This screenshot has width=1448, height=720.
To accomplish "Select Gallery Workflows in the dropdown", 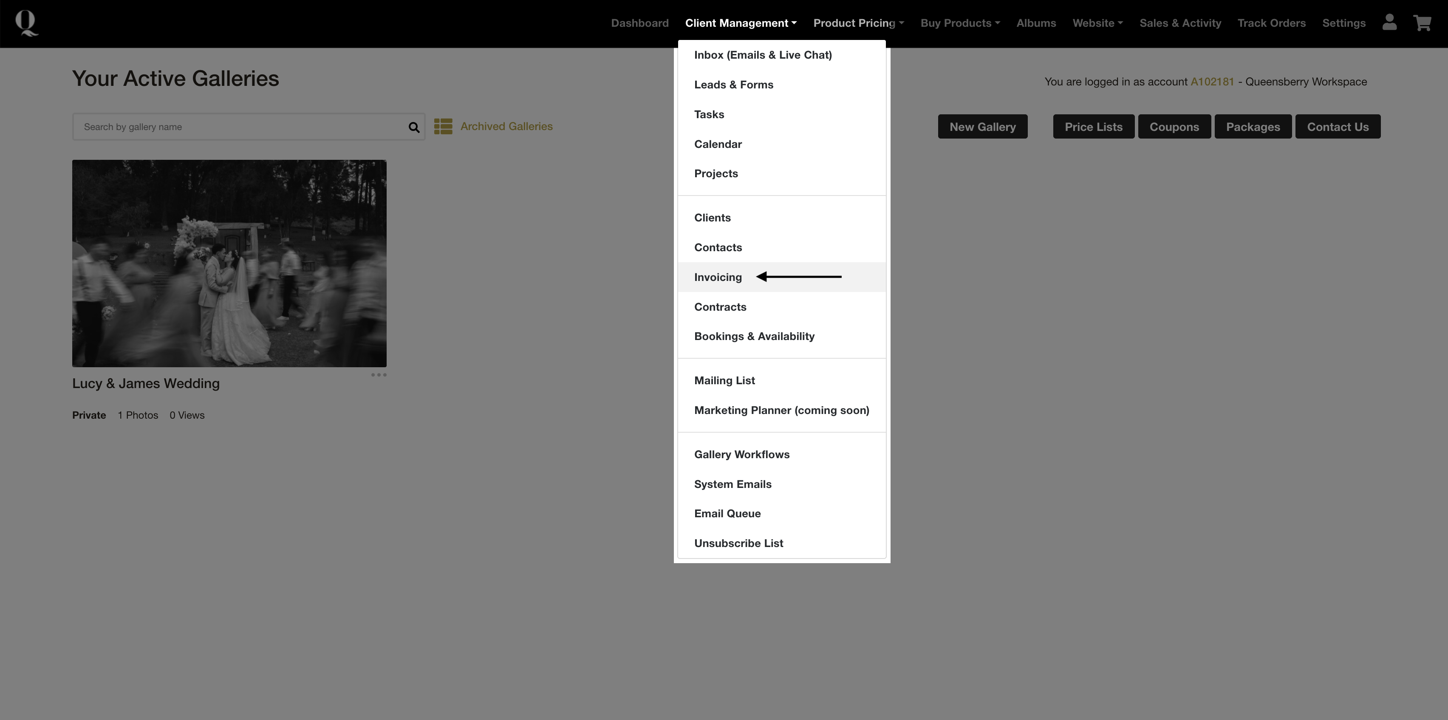I will (741, 454).
